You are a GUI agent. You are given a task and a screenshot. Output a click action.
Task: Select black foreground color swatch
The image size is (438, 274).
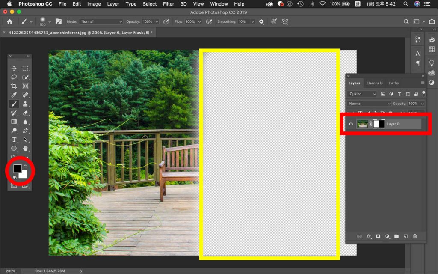coord(17,168)
